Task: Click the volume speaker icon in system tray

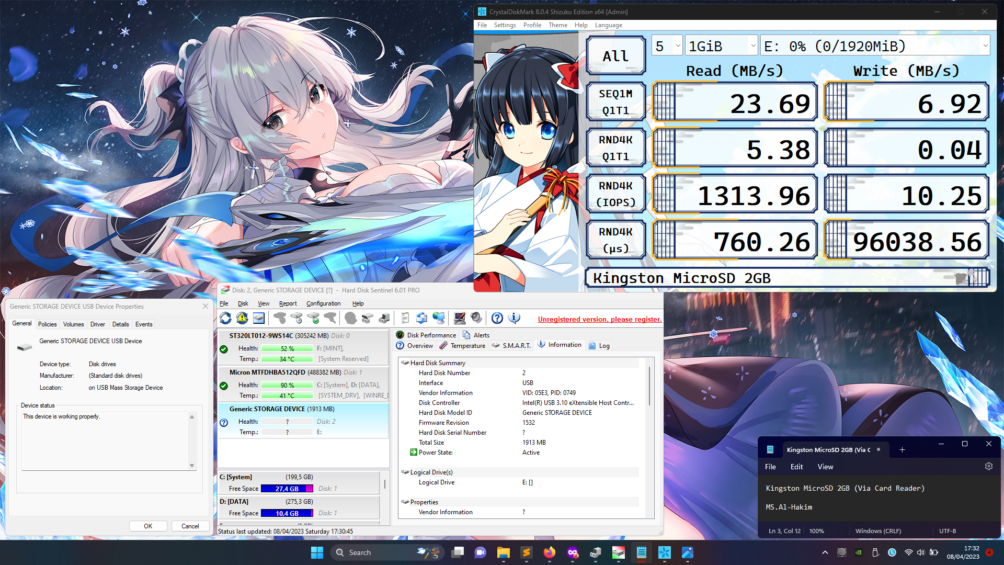Action: pyautogui.click(x=920, y=552)
